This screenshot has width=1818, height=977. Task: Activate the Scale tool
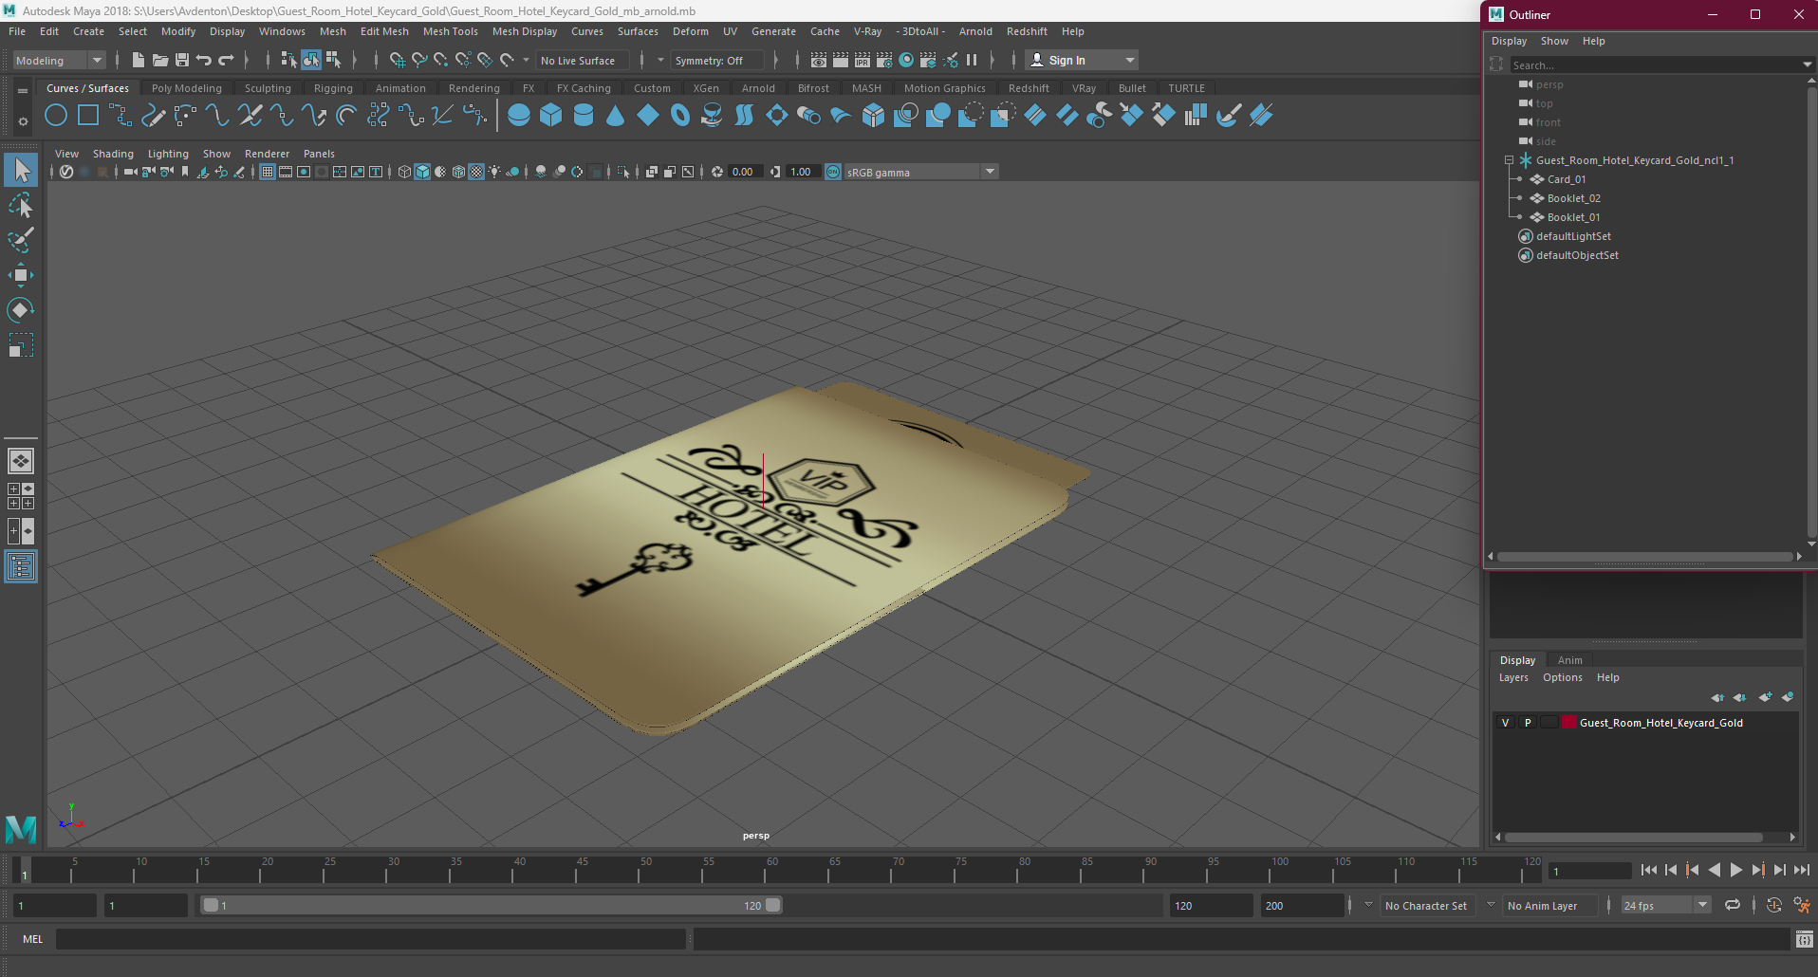(x=21, y=345)
